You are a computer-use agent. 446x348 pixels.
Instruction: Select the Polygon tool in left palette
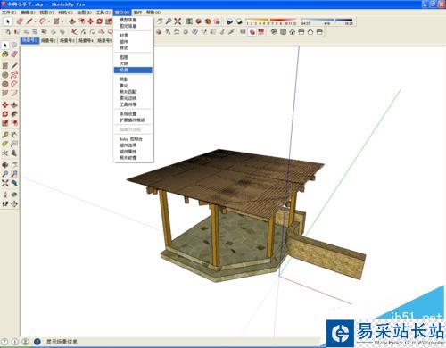click(5, 84)
